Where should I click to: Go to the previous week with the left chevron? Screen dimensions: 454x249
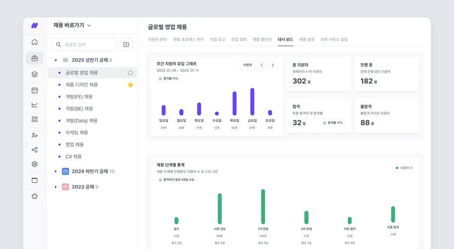(262, 65)
